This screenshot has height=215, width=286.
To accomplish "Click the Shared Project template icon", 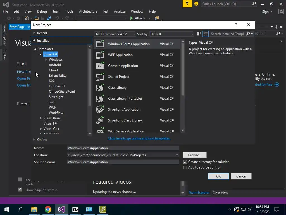I will tap(100, 77).
